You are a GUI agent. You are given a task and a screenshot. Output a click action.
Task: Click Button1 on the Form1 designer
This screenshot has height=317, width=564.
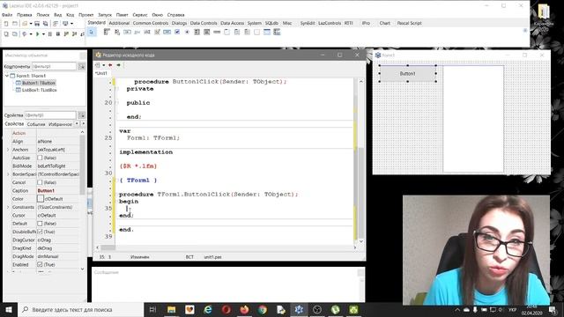point(407,73)
